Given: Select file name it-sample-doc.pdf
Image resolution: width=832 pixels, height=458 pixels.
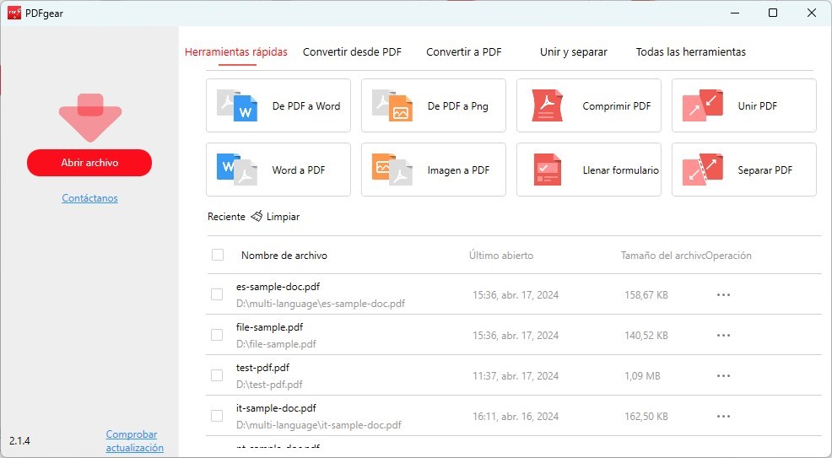Looking at the screenshot, I should tap(276, 408).
